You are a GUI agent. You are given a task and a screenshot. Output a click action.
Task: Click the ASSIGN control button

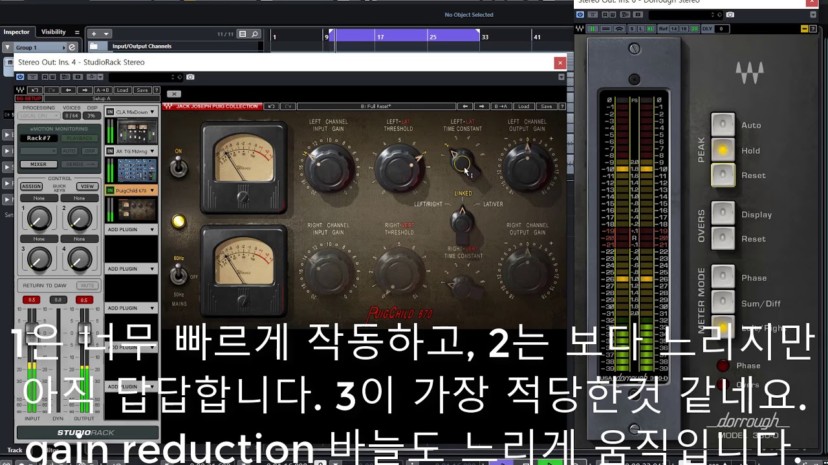(x=31, y=186)
